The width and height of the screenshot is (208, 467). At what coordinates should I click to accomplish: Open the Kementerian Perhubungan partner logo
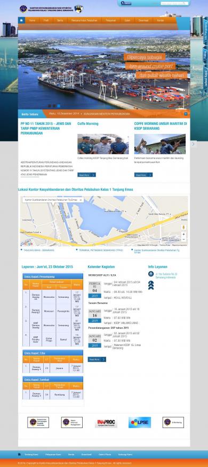pos(38,423)
